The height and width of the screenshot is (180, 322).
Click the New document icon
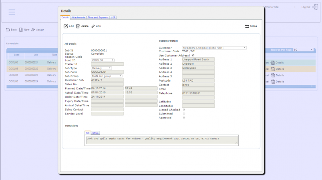pyautogui.click(x=21, y=30)
